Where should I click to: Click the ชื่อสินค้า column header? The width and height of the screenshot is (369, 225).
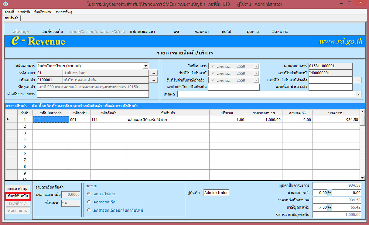point(168,113)
